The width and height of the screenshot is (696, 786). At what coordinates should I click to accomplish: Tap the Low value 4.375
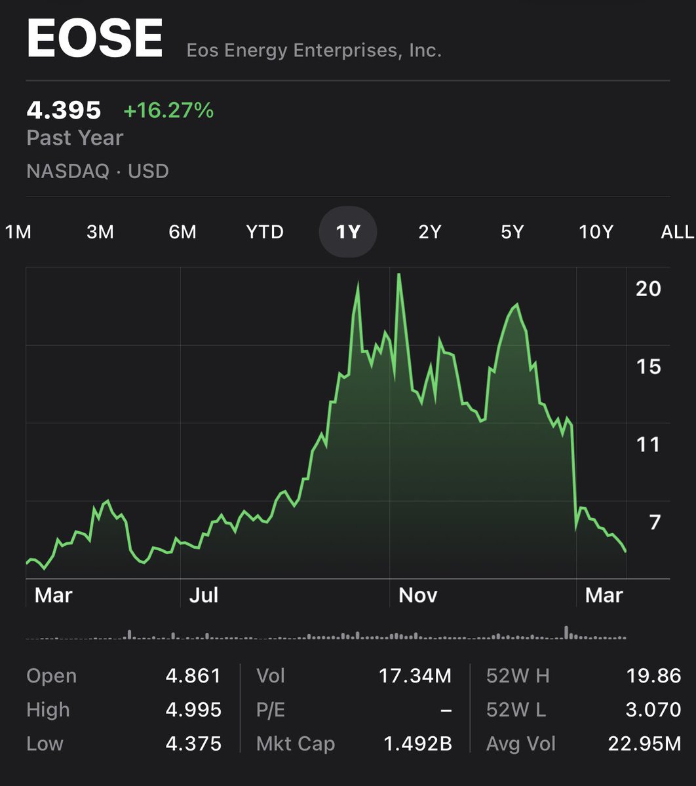point(193,743)
